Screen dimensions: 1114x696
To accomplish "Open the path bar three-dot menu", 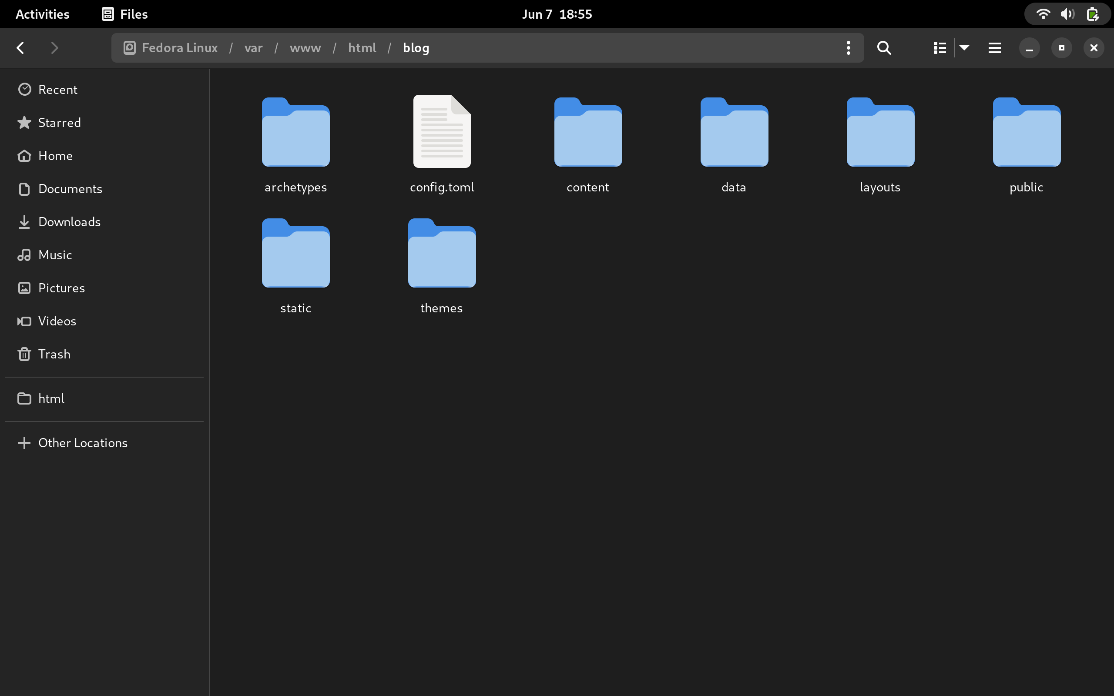I will [x=848, y=47].
